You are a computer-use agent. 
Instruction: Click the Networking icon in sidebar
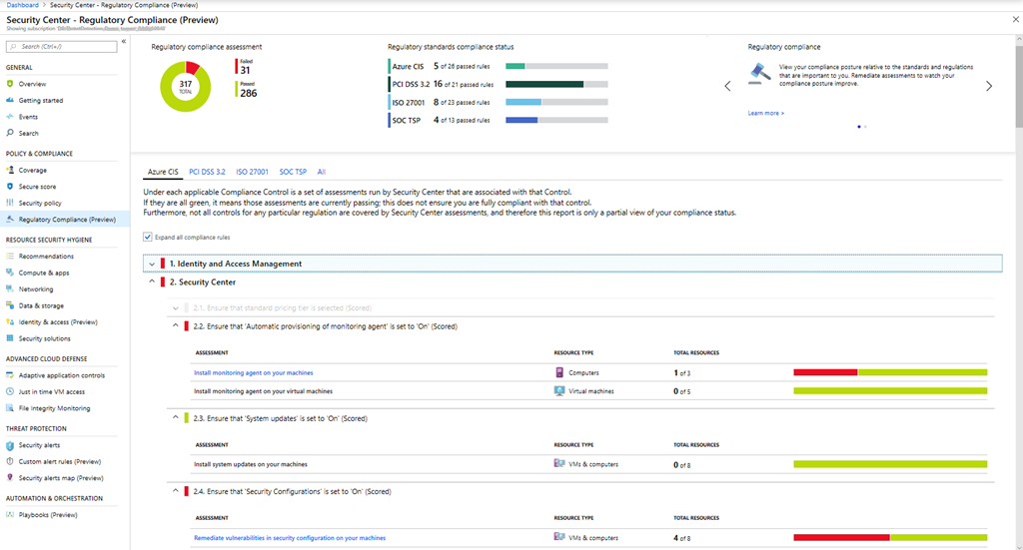10,288
